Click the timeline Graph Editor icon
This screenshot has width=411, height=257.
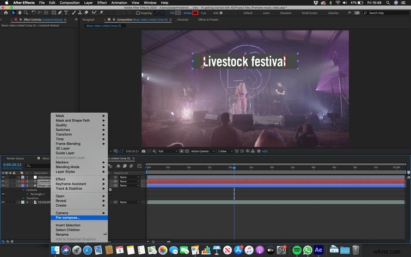point(139,166)
